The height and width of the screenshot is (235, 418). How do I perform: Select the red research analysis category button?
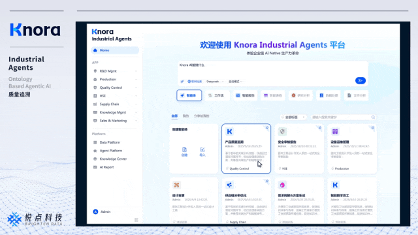tap(300, 95)
